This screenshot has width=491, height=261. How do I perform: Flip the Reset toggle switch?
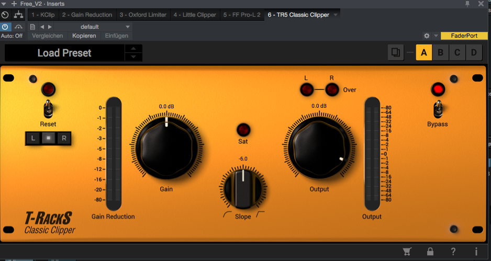pos(48,109)
